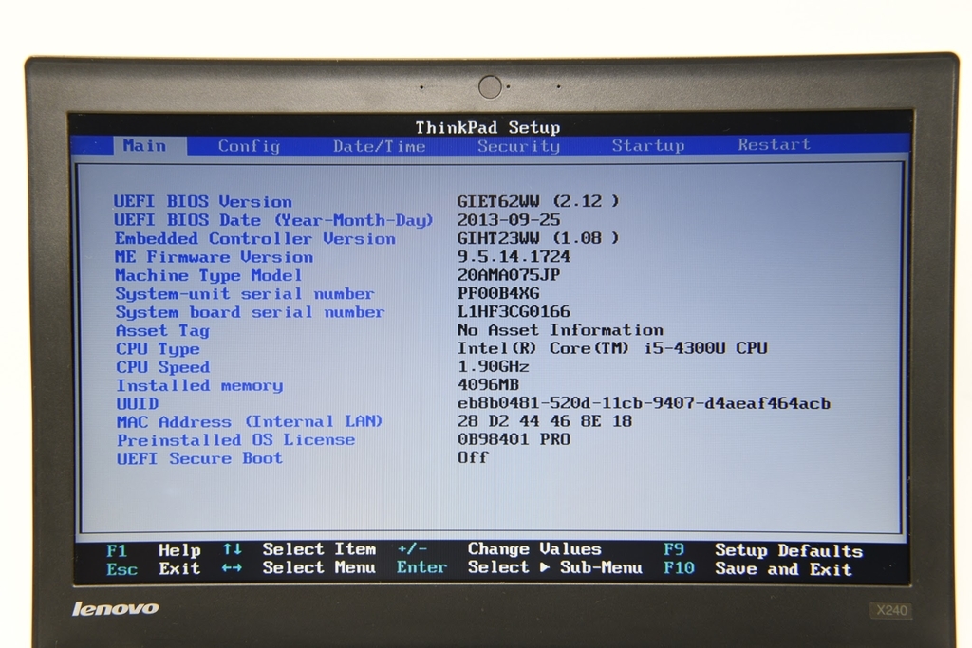Select the UEFI BIOS Date label
This screenshot has width=972, height=648.
pos(272,220)
